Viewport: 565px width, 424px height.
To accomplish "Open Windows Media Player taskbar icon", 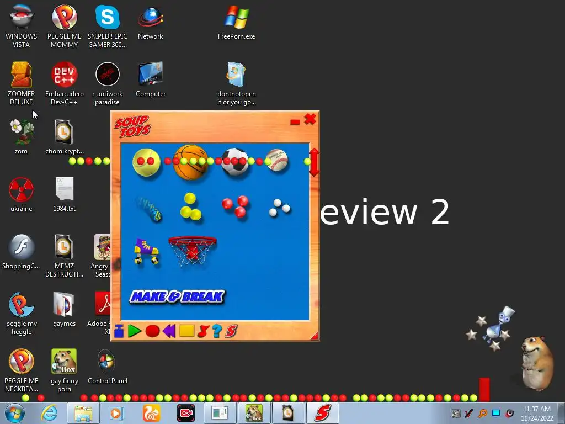I will 116,413.
